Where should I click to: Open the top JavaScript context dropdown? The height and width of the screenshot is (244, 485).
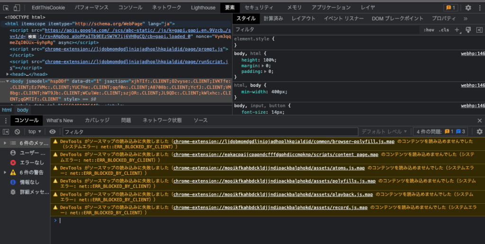35,132
